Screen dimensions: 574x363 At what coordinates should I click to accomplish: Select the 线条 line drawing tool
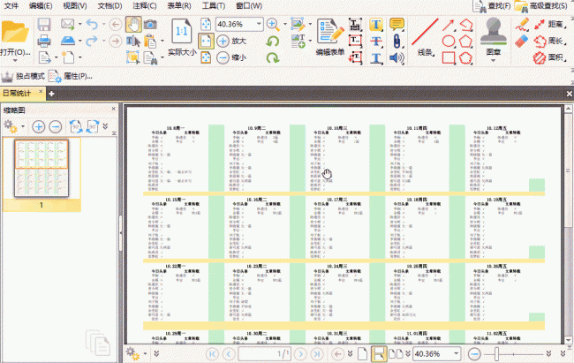[425, 37]
